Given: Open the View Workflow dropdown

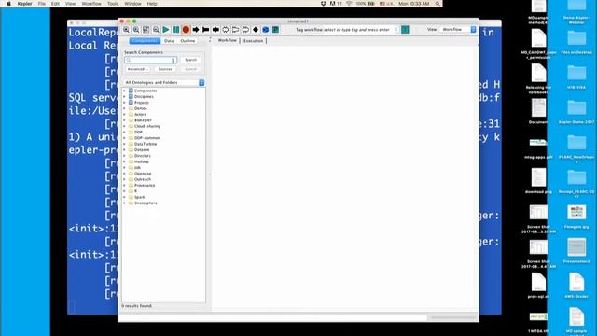Looking at the screenshot, I should (x=458, y=29).
